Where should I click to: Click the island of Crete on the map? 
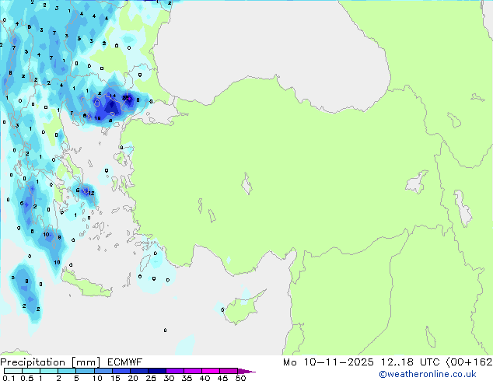click(x=87, y=285)
